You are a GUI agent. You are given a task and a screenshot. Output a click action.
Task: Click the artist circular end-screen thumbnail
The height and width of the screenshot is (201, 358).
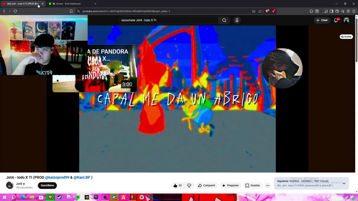282,68
